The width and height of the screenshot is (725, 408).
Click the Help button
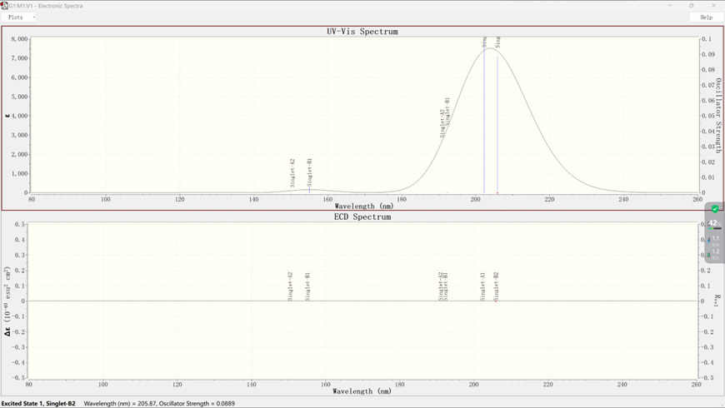pos(706,17)
